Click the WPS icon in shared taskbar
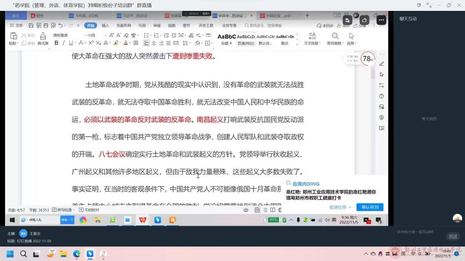This screenshot has height=261, width=465. coord(143,220)
